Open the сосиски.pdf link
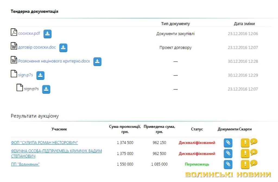This screenshot has width=278, height=182. (29, 34)
